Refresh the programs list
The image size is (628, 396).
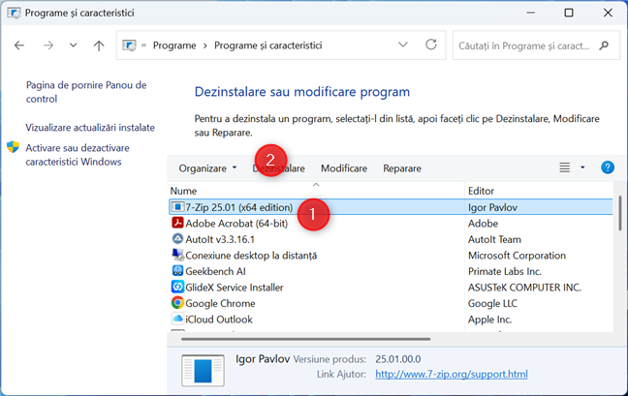click(431, 45)
